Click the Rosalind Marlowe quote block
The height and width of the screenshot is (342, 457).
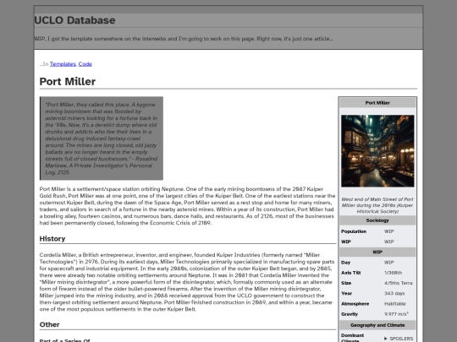[102, 138]
